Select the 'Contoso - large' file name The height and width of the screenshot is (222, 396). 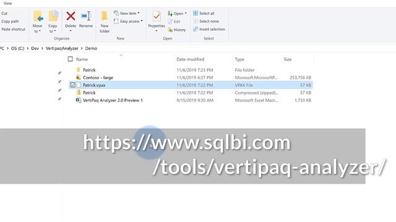pos(98,78)
